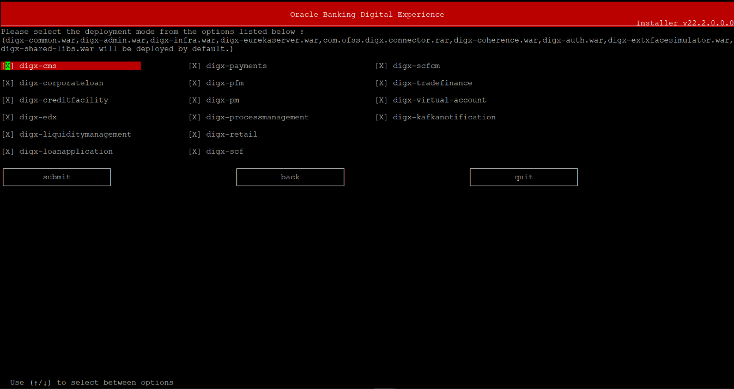Select the digx-liquiditymanagement label text
Image resolution: width=734 pixels, height=389 pixels.
click(75, 135)
